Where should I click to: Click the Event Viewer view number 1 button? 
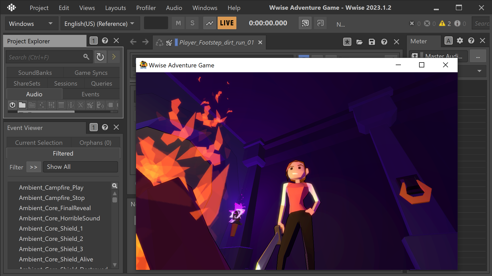pyautogui.click(x=94, y=127)
